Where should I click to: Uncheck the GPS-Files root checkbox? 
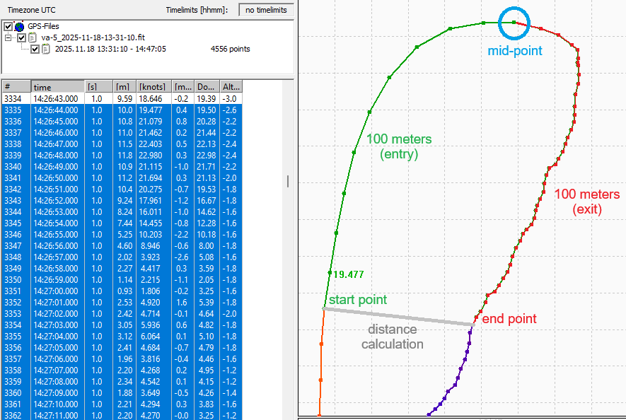8,26
